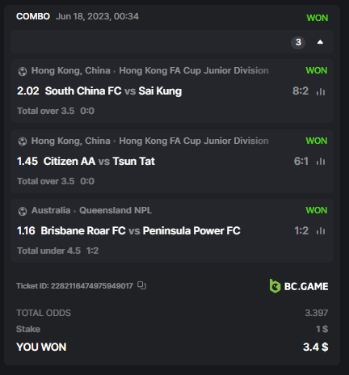The width and height of the screenshot is (349, 375).
Task: Open Citizen AA vs Tsun Tat match
Action: (99, 161)
